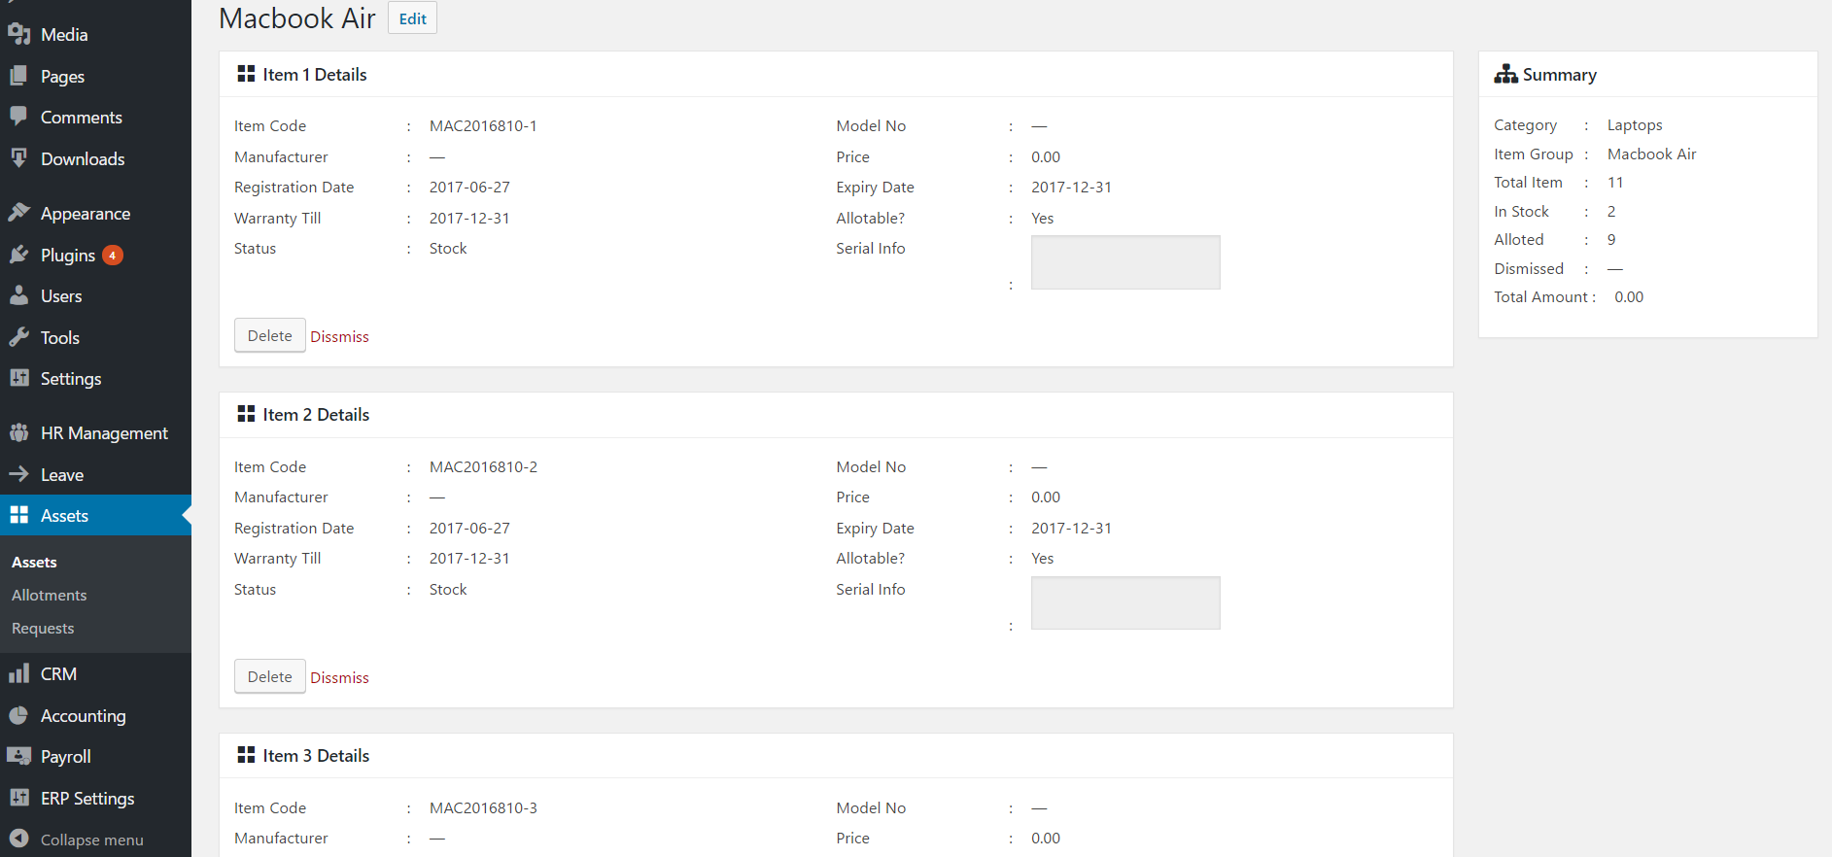Click Serial Info box of Item 1
This screenshot has width=1832, height=857.
[x=1125, y=262]
